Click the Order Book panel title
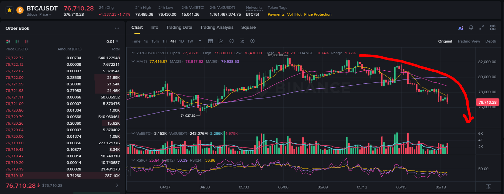 point(17,28)
